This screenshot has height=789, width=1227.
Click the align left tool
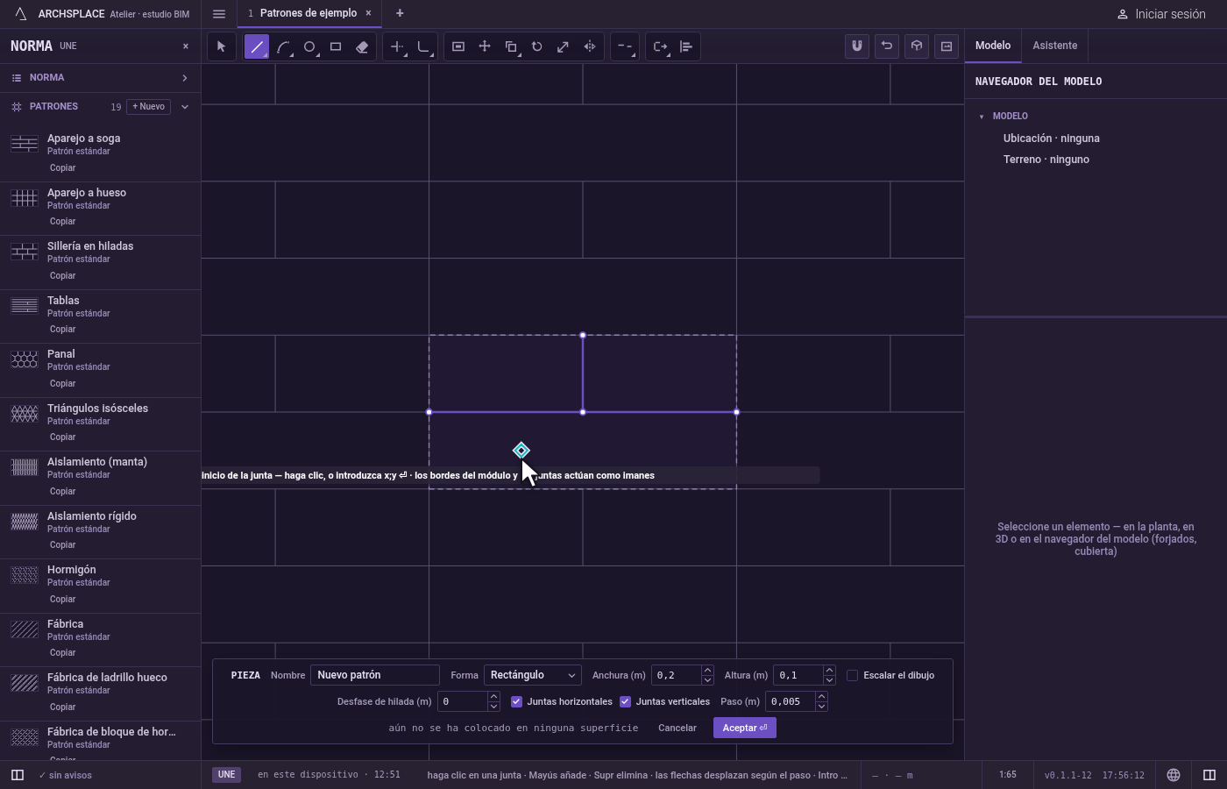[x=686, y=46]
